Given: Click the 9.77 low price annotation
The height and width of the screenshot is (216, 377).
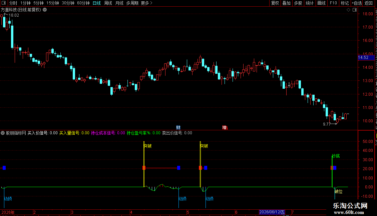Looking at the screenshot, I should coord(327,124).
